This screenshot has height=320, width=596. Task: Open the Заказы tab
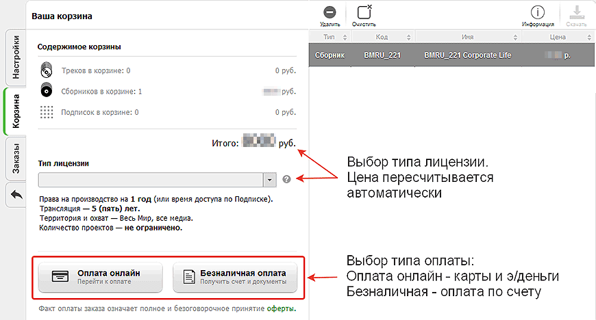pyautogui.click(x=16, y=159)
